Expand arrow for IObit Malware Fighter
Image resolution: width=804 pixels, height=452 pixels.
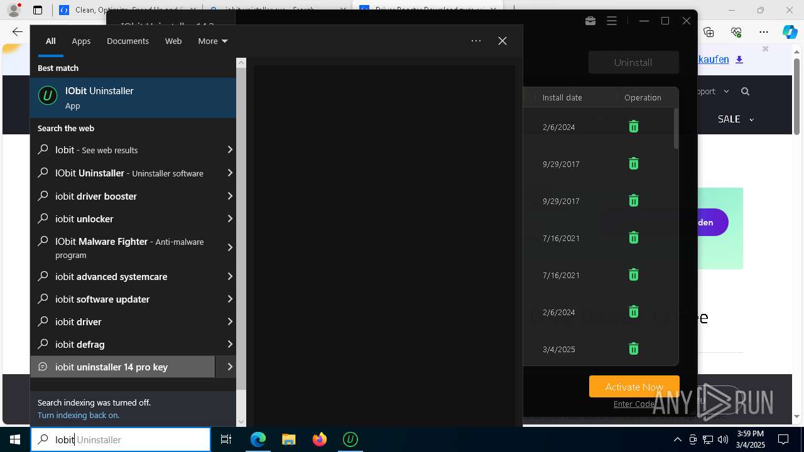click(x=230, y=247)
